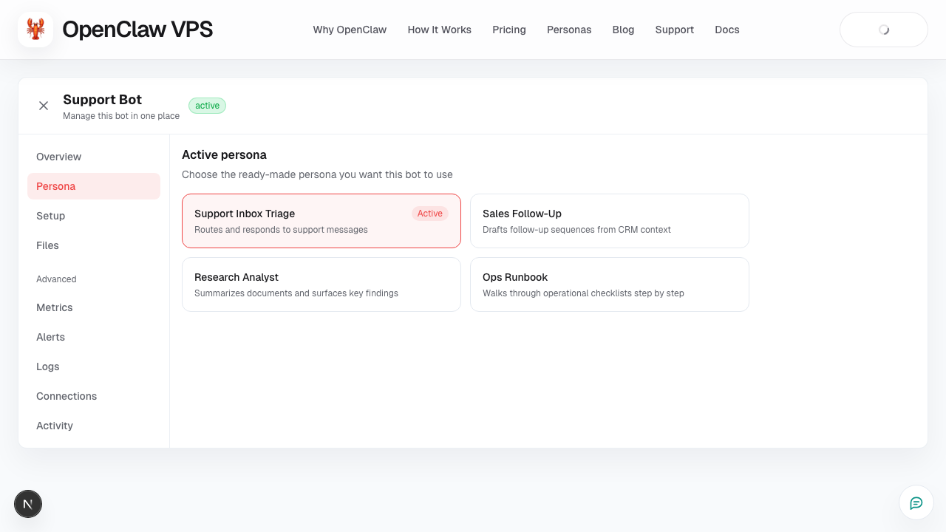Click the Support Inbox Triage Active badge
This screenshot has width=946, height=532.
pyautogui.click(x=429, y=213)
